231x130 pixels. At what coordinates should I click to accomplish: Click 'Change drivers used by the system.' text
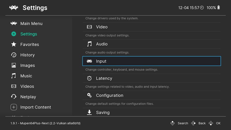tap(112, 18)
